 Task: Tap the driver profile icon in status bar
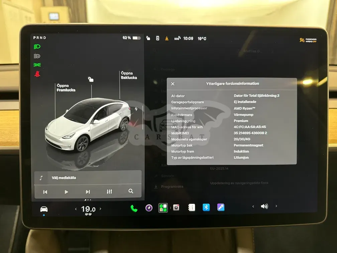157,38
